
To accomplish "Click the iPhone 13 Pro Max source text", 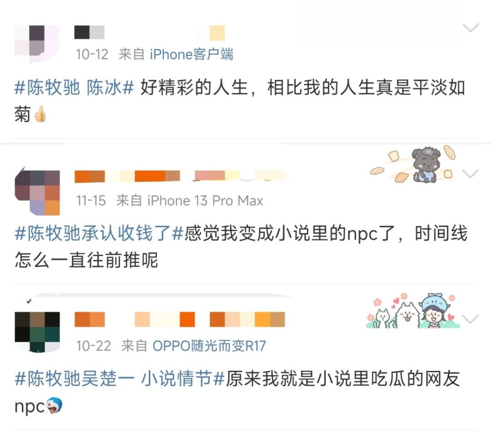I will click(x=205, y=200).
